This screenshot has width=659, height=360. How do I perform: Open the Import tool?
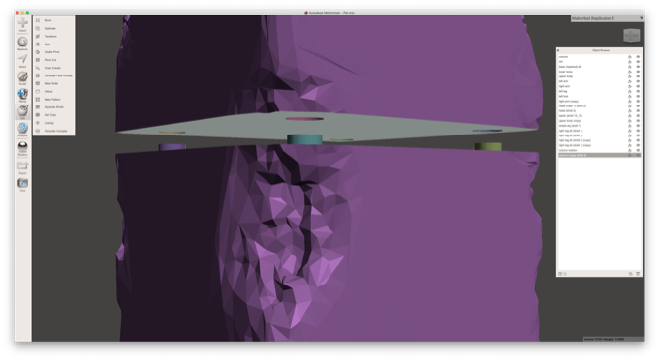22,24
